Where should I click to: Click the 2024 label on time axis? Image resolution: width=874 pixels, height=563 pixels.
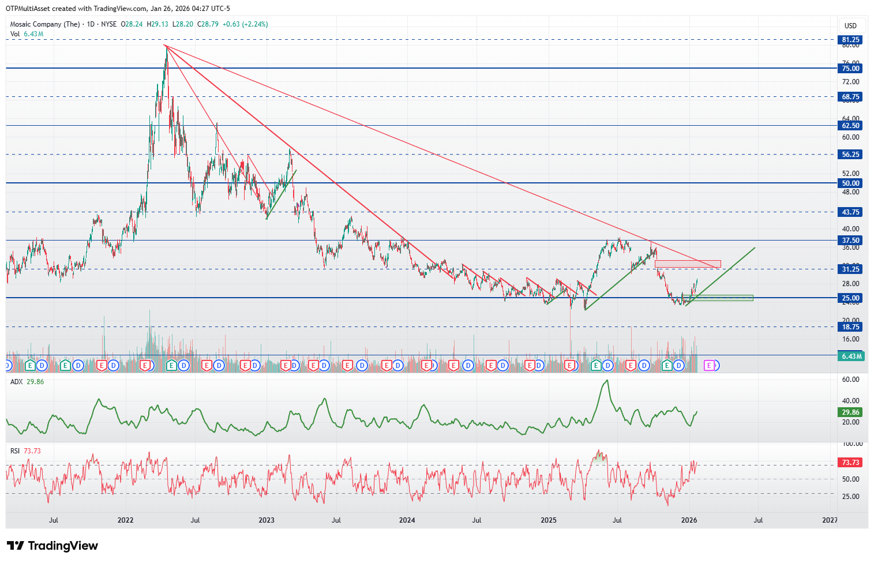pyautogui.click(x=407, y=520)
